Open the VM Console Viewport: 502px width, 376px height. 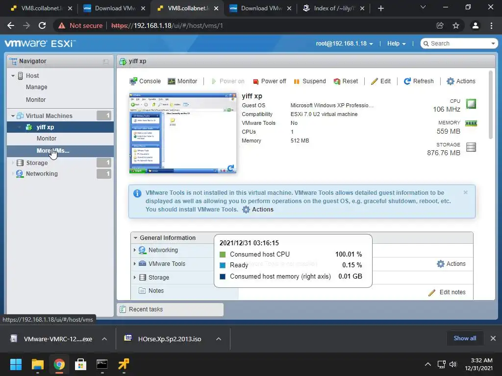pyautogui.click(x=145, y=81)
